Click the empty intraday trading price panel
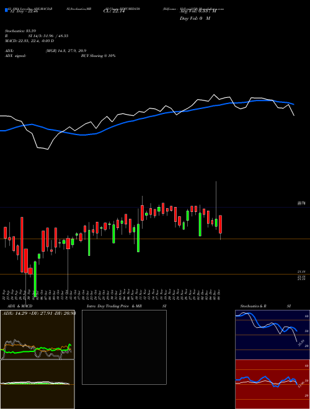310x409 pixels. 124,347
